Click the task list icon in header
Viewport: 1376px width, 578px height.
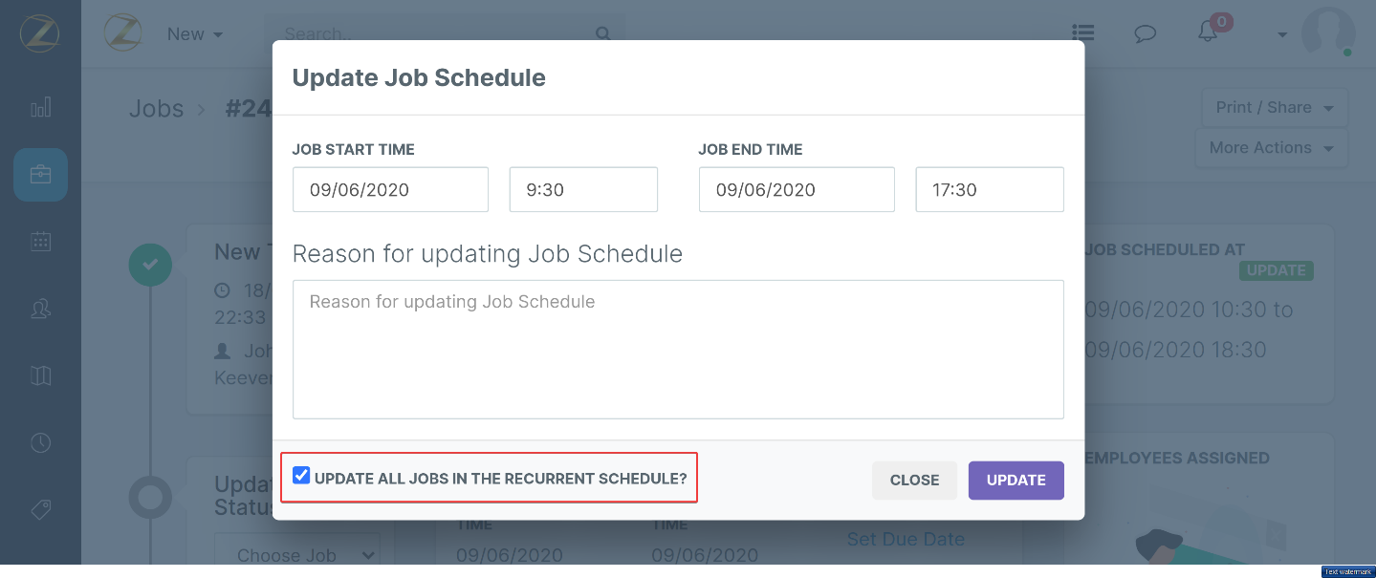click(x=1082, y=33)
